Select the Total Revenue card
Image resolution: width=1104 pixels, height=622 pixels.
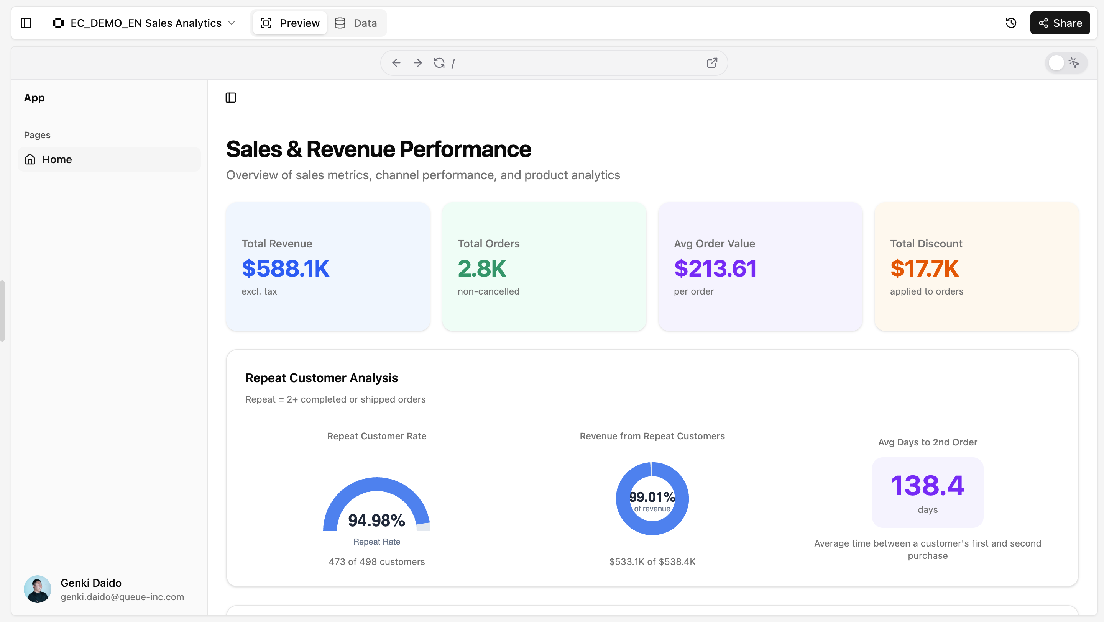click(x=328, y=267)
